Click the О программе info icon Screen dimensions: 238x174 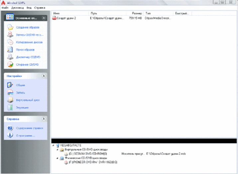(x=10, y=135)
